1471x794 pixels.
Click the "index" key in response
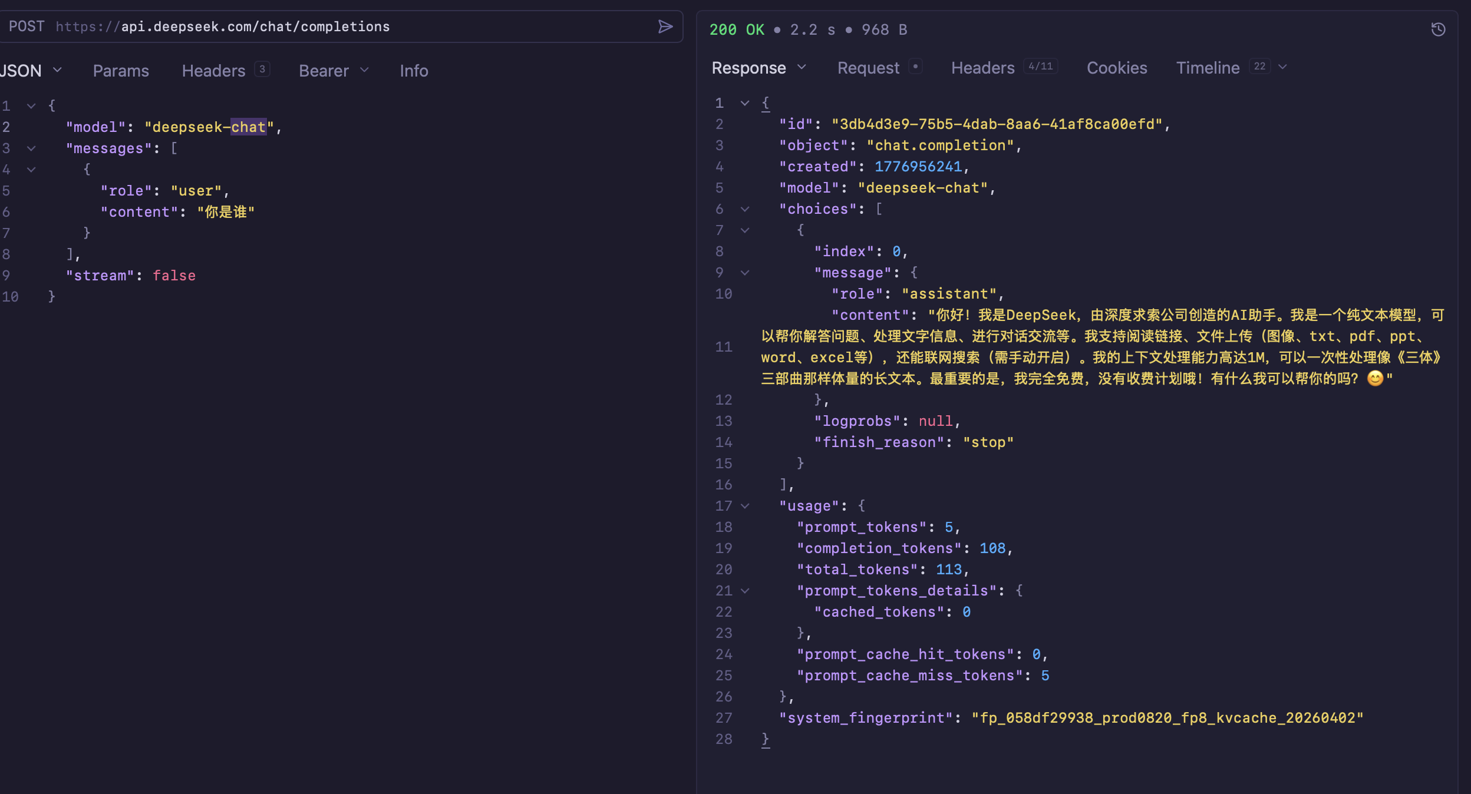(x=844, y=252)
